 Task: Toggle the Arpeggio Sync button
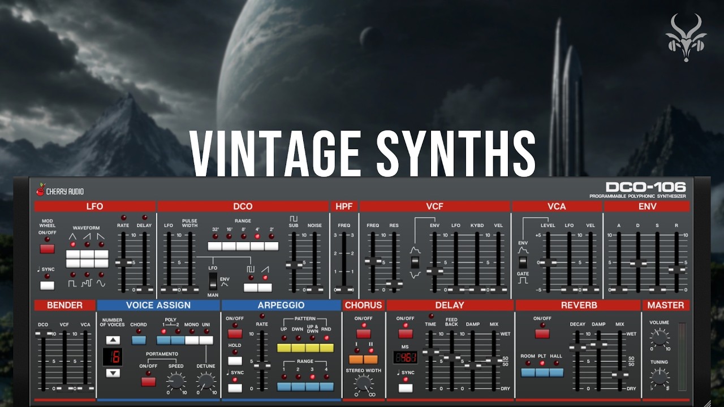(x=235, y=388)
